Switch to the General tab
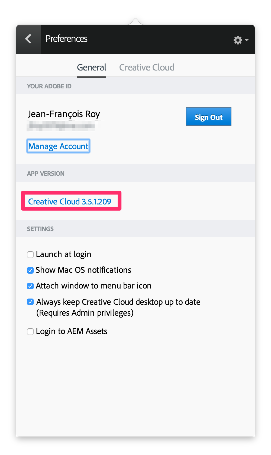Viewport: 271px width, 455px height. pyautogui.click(x=92, y=68)
